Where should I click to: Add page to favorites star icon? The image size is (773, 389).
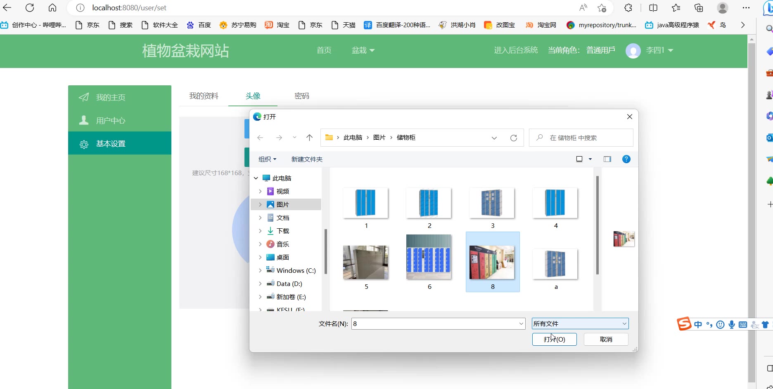tap(602, 8)
